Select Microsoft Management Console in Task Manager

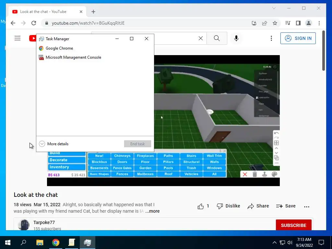pyautogui.click(x=95, y=57)
